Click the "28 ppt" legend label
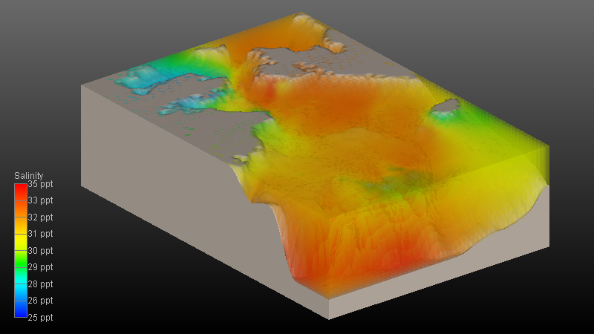 point(41,284)
